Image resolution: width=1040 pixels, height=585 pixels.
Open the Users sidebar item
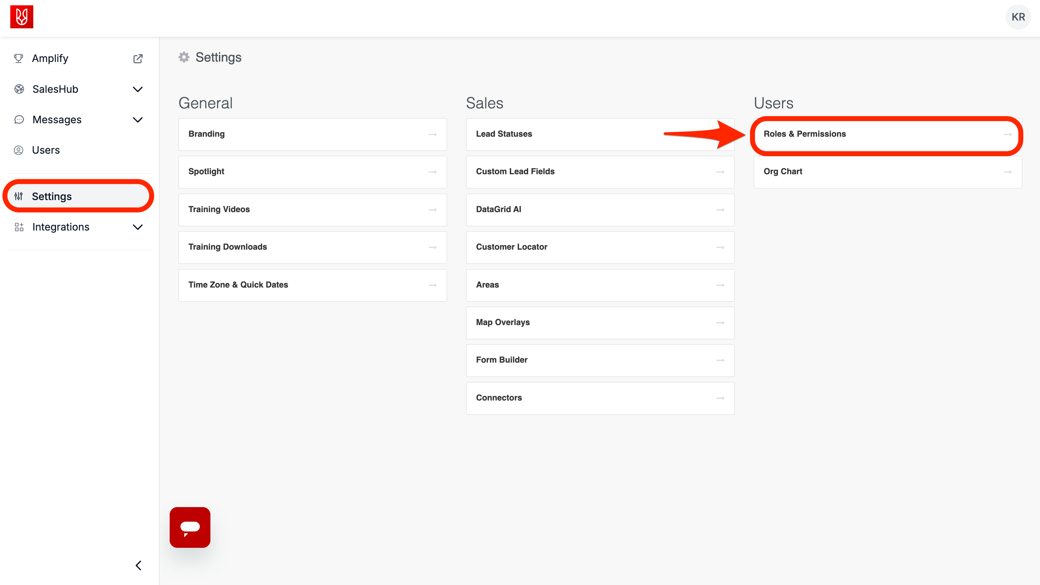pyautogui.click(x=46, y=150)
